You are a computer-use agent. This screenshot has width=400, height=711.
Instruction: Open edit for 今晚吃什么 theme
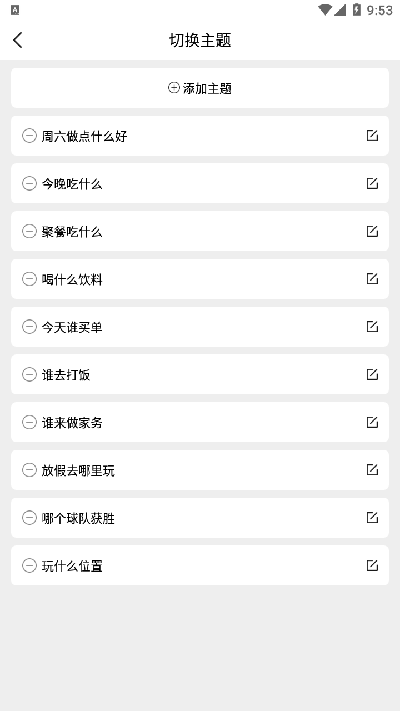(372, 183)
